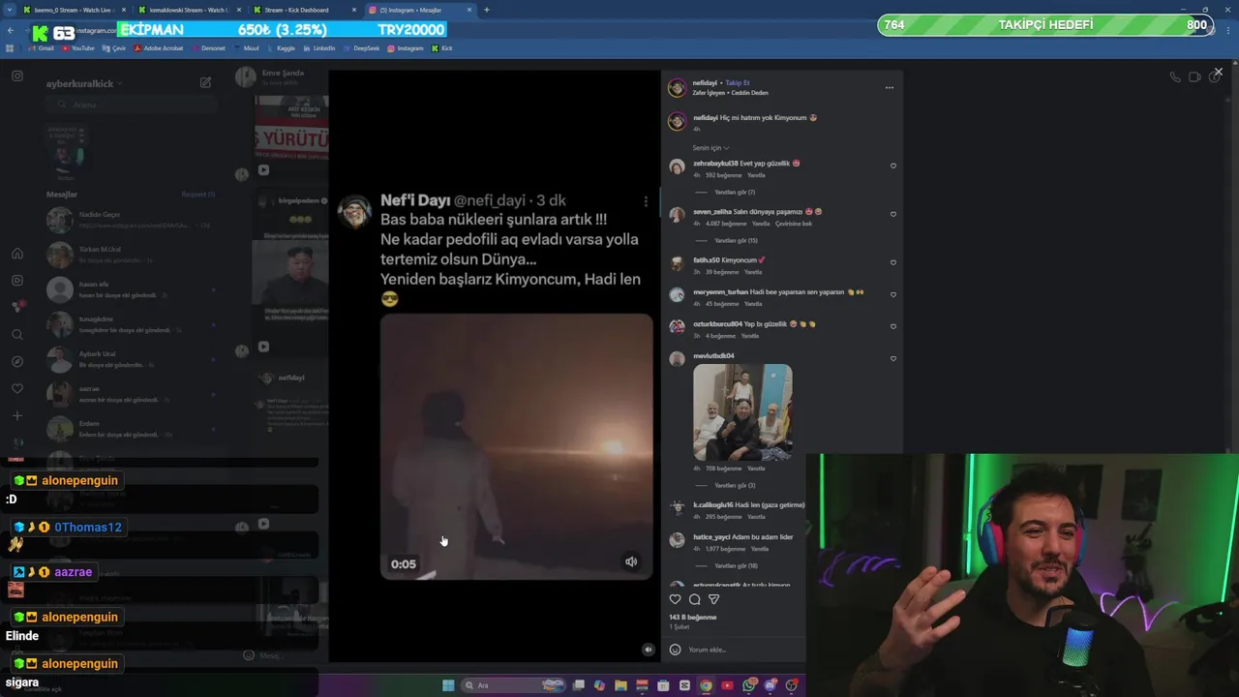Like fatih.s50's Kimyoncum comment
1239x697 pixels.
point(892,262)
